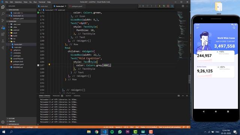Click the Step Over debug button
This screenshot has height=135, width=240.
click(x=147, y=6)
